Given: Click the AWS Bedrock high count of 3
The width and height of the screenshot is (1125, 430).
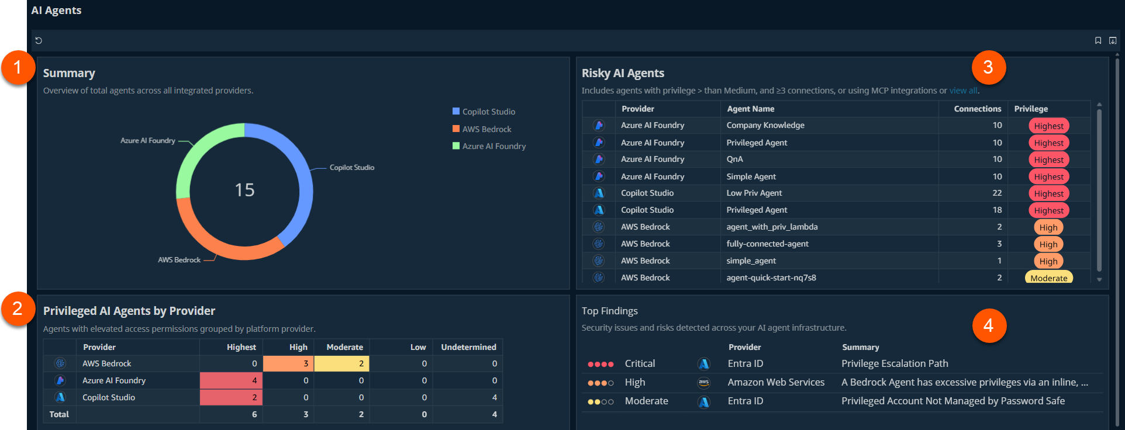Looking at the screenshot, I should coord(288,363).
